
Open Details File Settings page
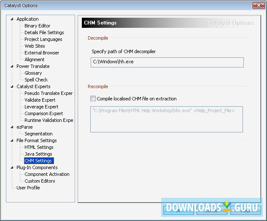click(x=44, y=32)
